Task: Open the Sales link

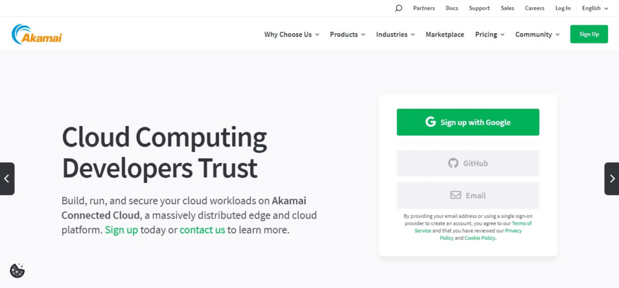Action: (x=507, y=8)
